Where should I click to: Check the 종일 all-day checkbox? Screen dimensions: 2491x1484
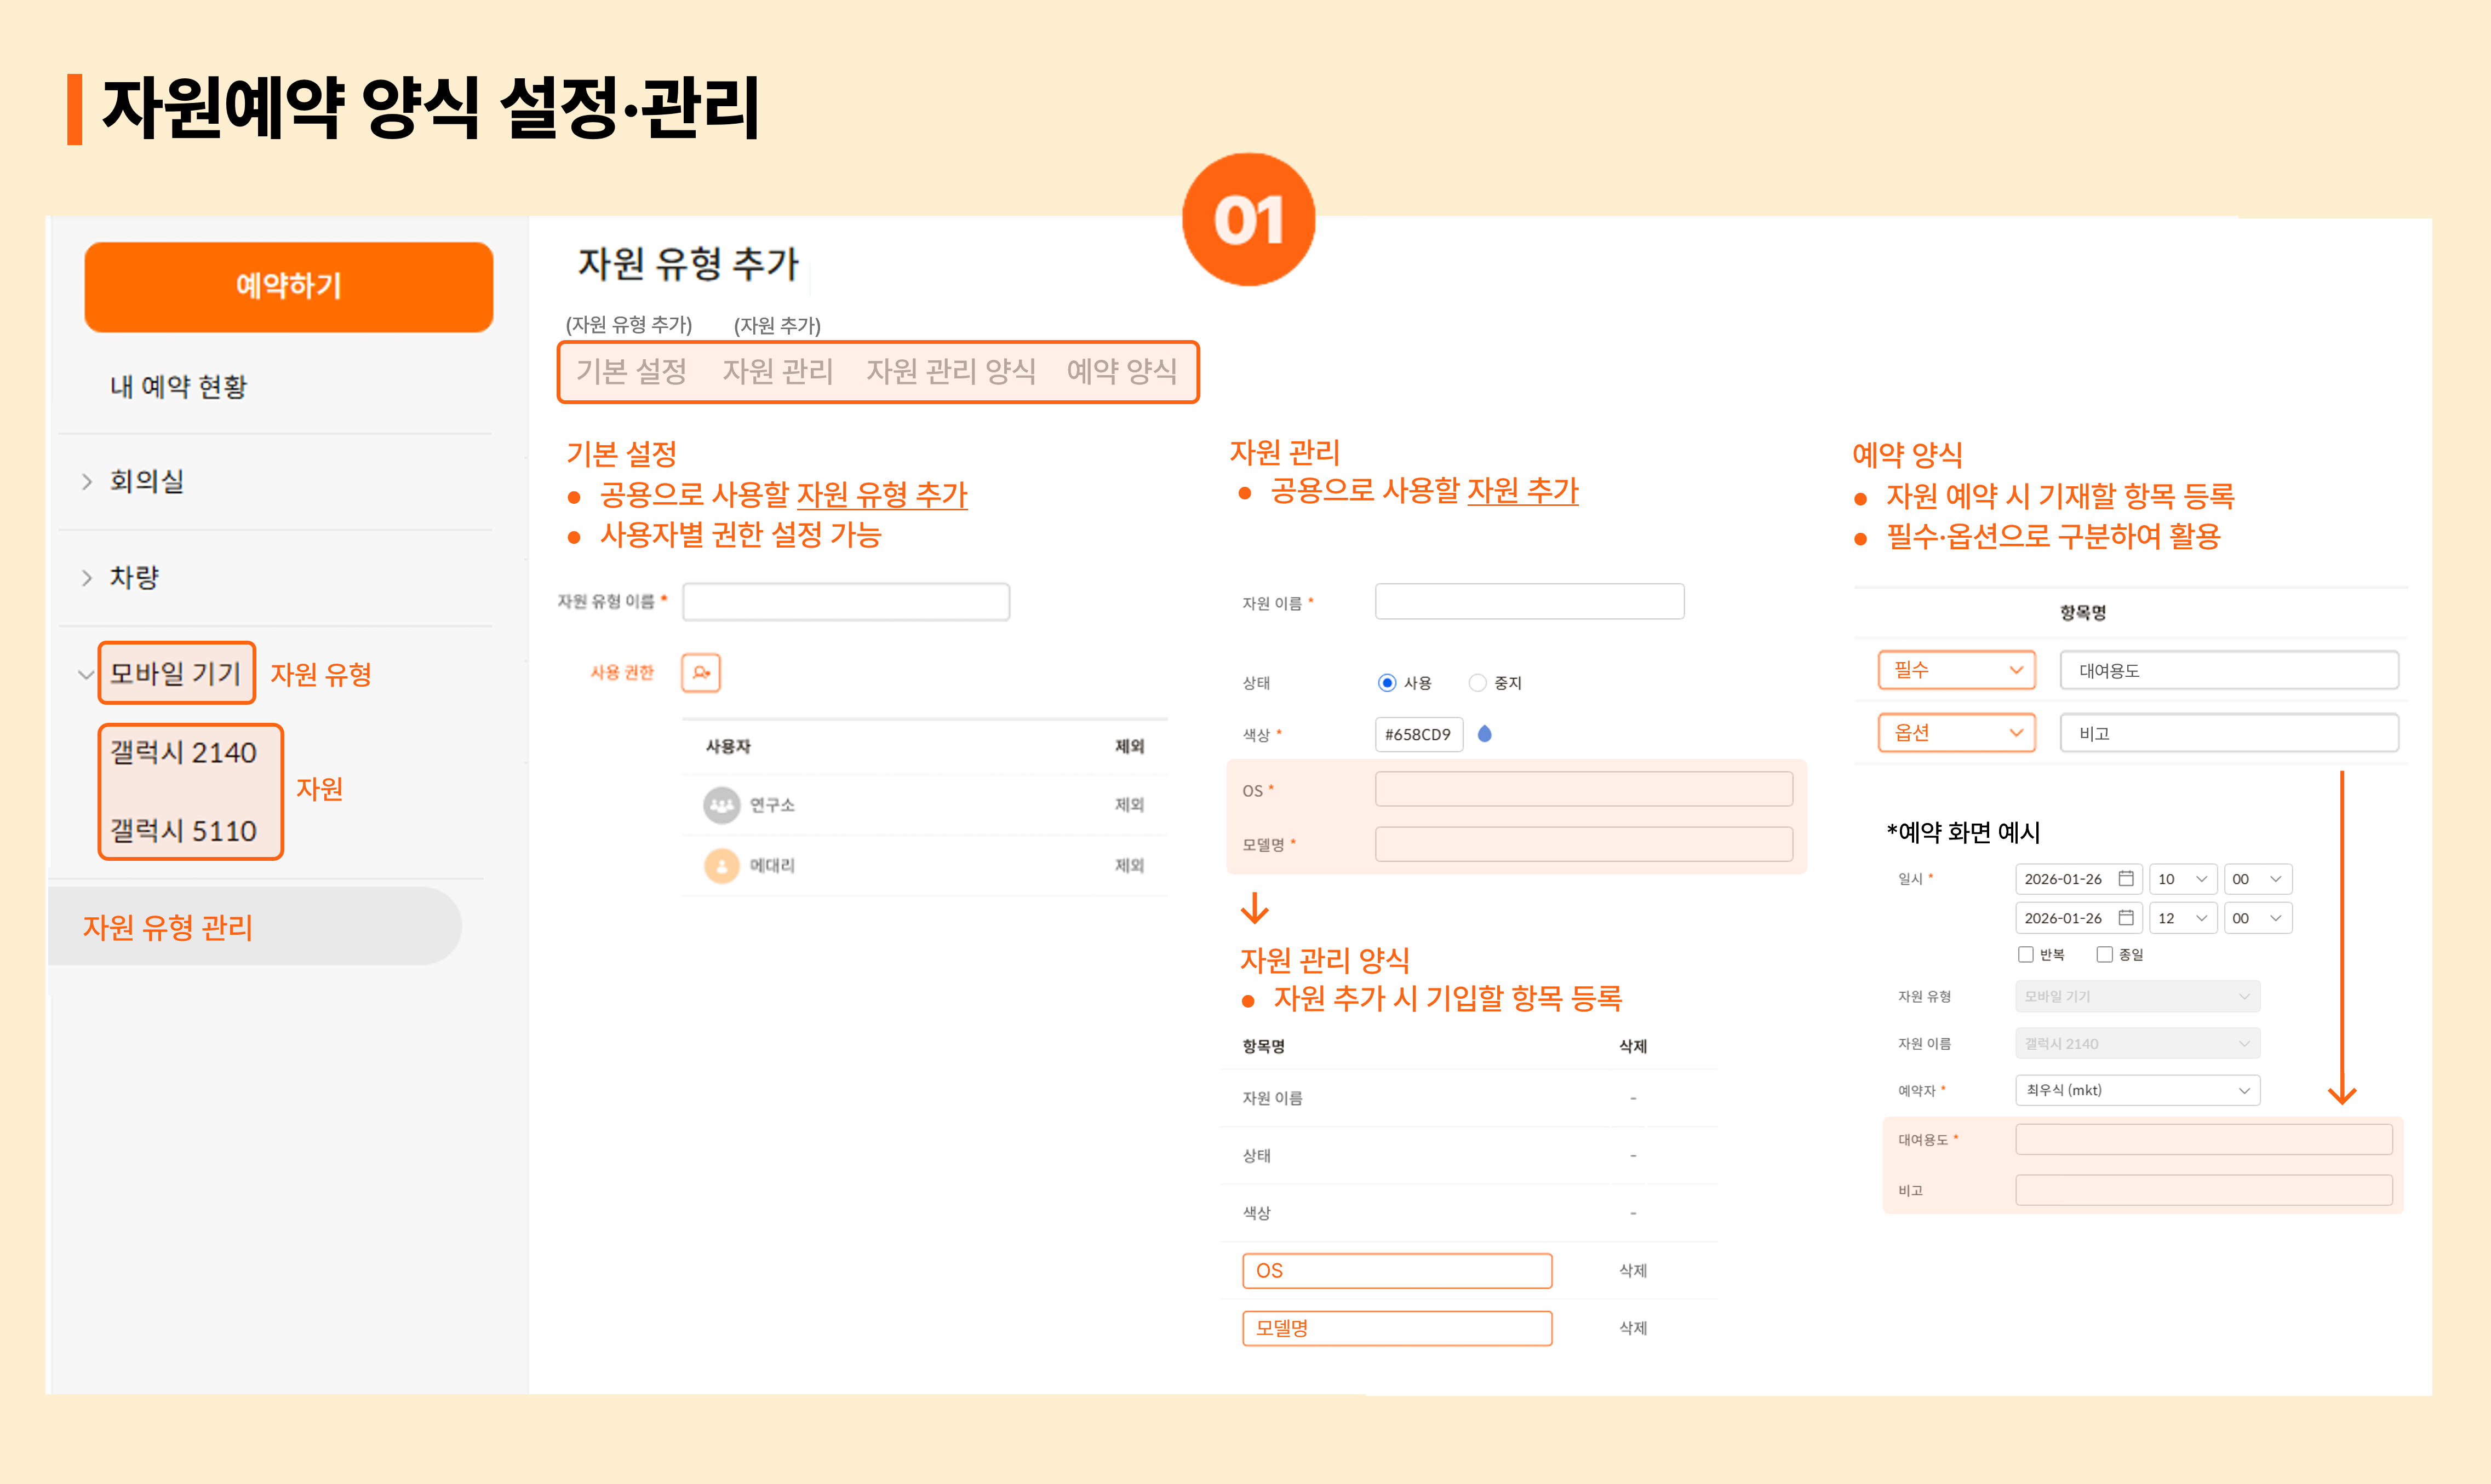(x=2105, y=954)
